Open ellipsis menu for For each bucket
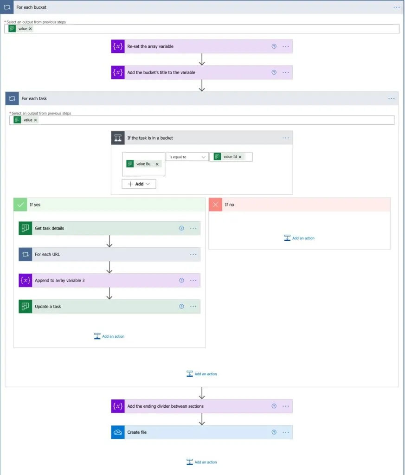Screen dimensions: 405x475 coord(396,7)
